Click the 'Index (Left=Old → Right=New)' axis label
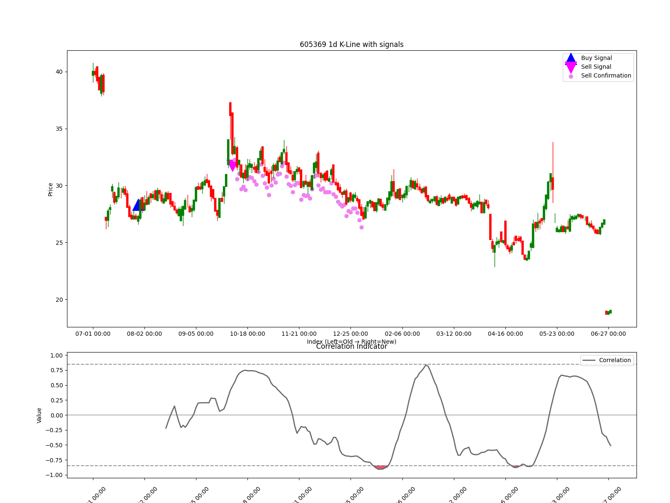This screenshot has width=670, height=503. coord(352,342)
